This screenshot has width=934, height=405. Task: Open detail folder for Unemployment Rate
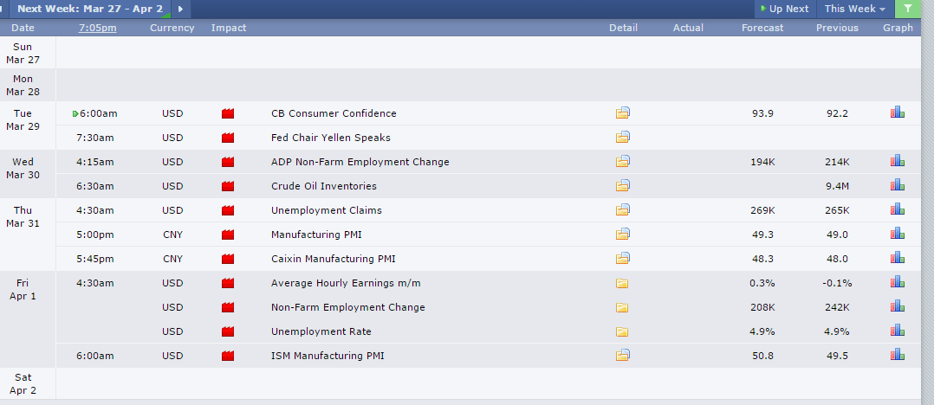pos(623,331)
